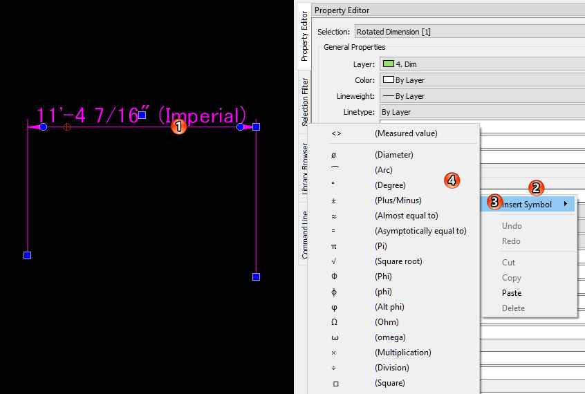Click the green layer color swatch

(389, 64)
